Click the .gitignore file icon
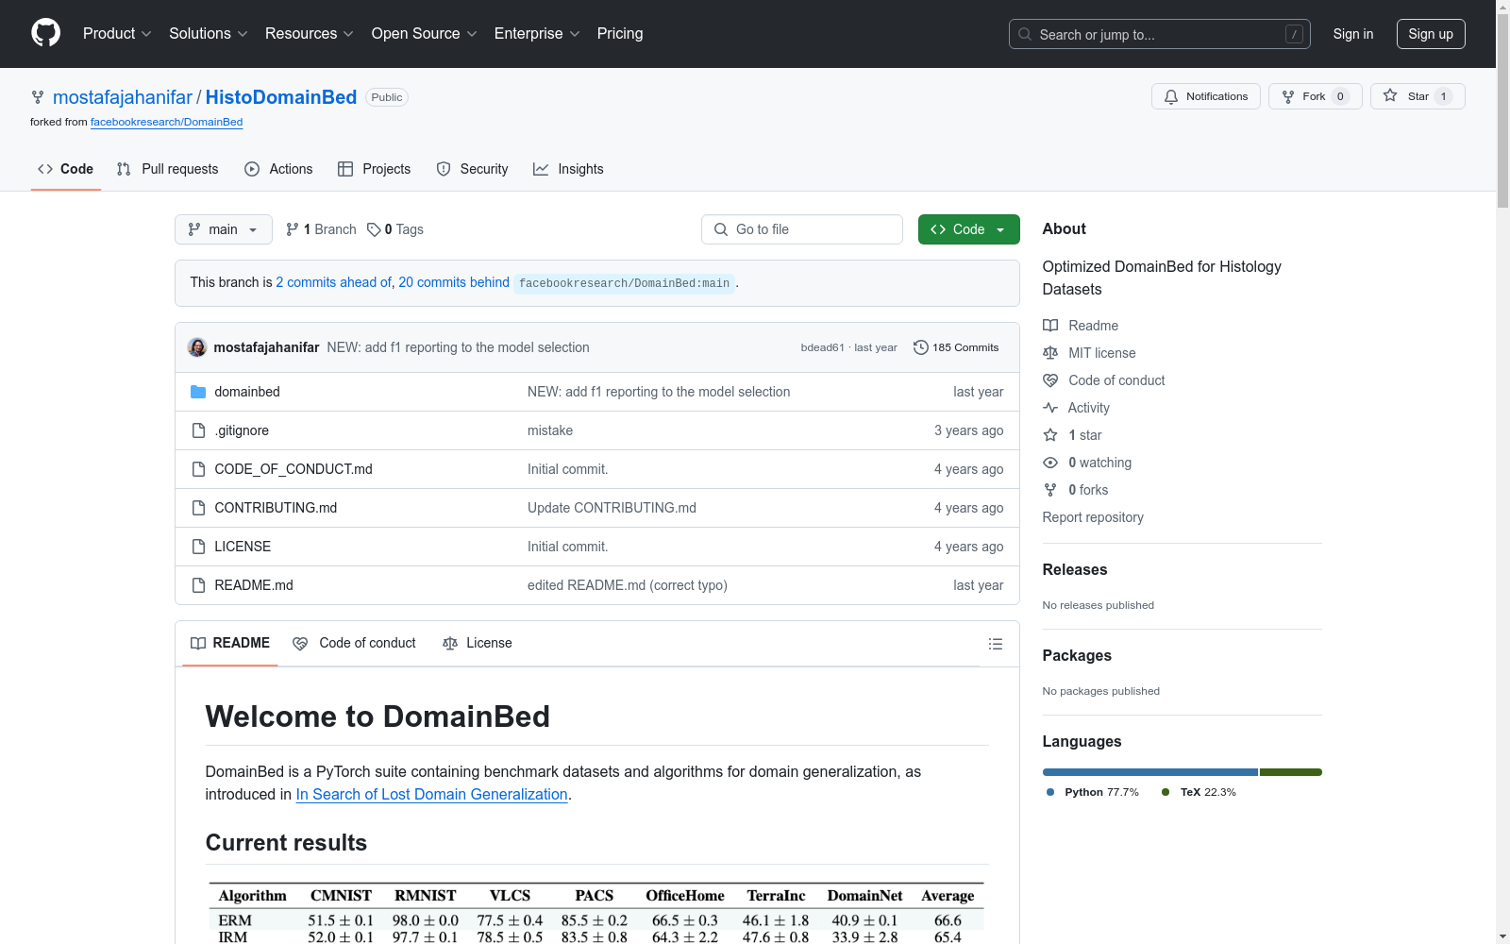The width and height of the screenshot is (1510, 944). click(x=198, y=430)
